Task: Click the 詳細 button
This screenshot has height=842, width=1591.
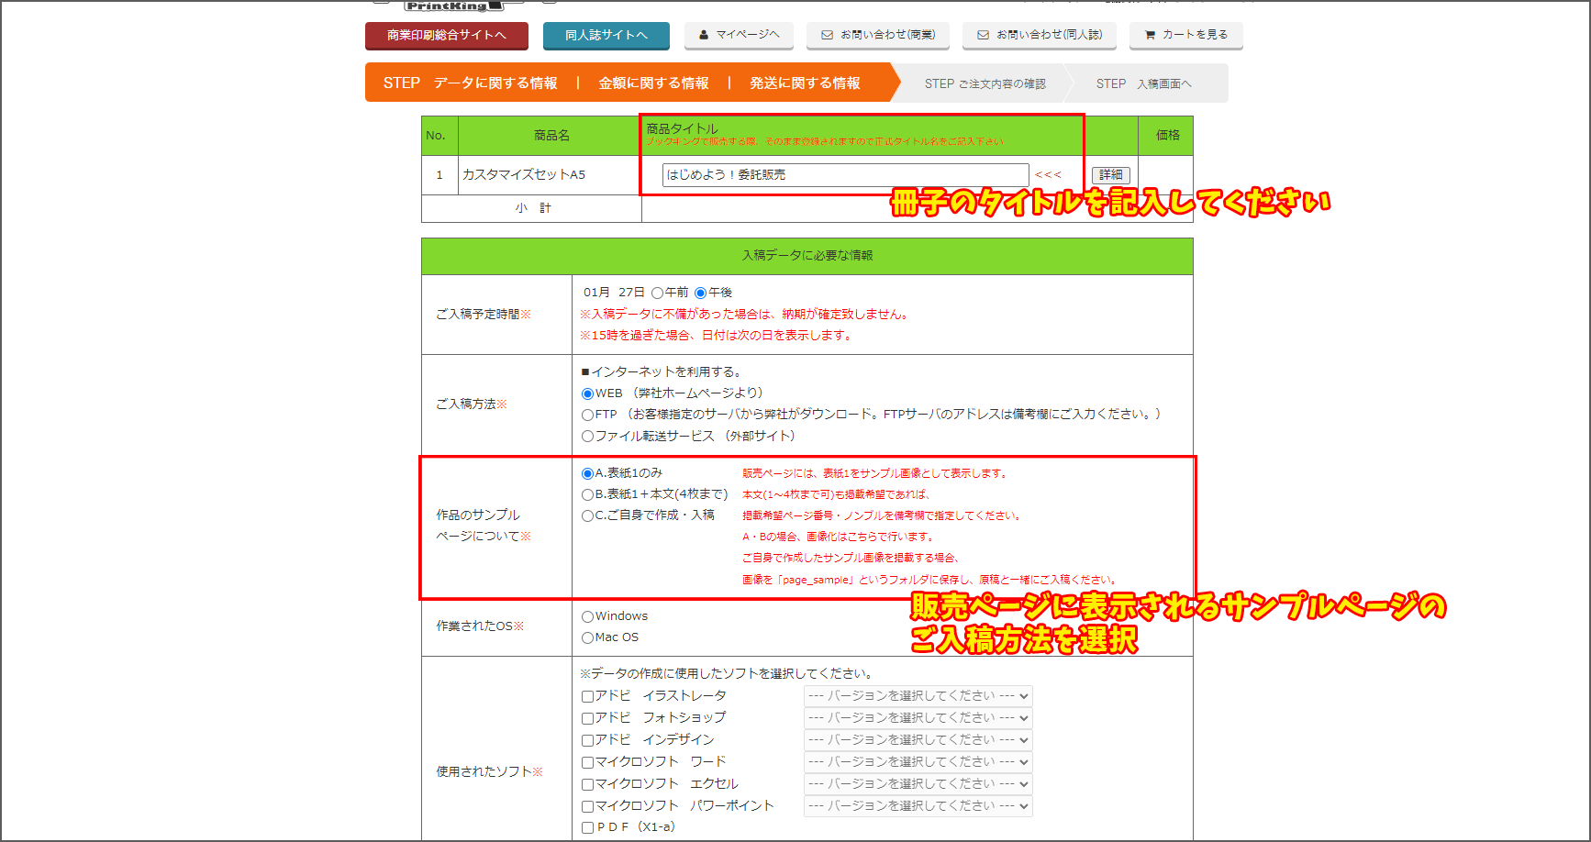Action: coord(1111,174)
